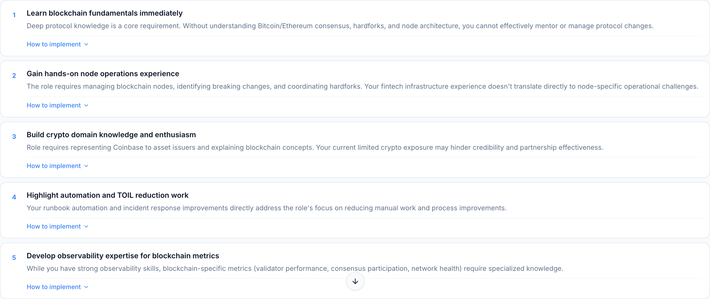Expand How to implement under node operations
Screen dimensions: 710x299
click(54, 105)
